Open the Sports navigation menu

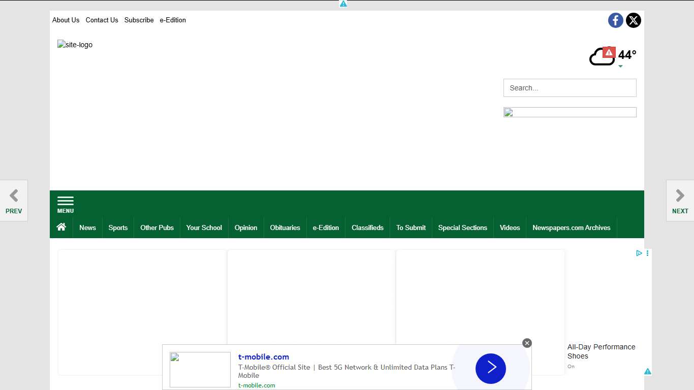118,227
